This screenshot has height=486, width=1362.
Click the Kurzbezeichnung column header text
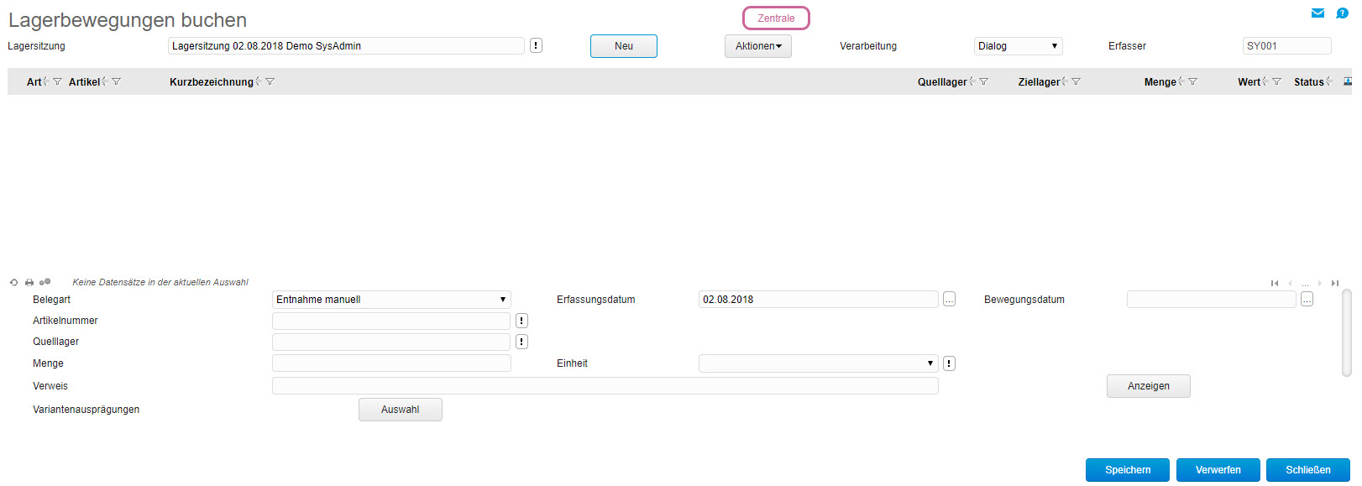[x=212, y=82]
